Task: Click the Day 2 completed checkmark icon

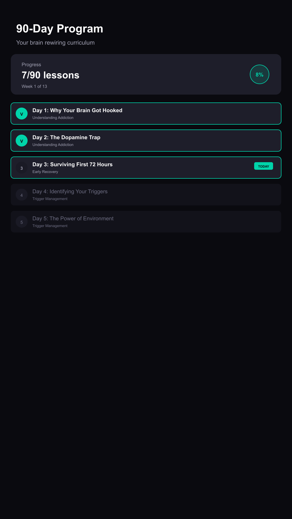Action: tap(22, 141)
